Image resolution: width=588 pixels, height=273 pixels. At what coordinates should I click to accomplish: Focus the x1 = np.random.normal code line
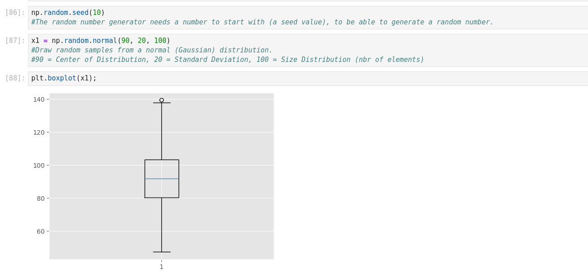click(101, 41)
